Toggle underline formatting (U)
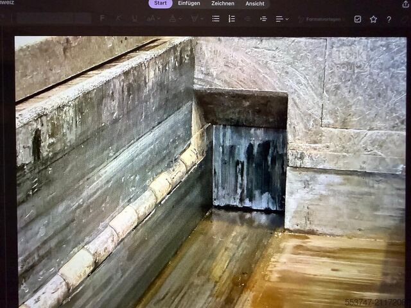Screen dimensions: 411x308 click(134, 19)
